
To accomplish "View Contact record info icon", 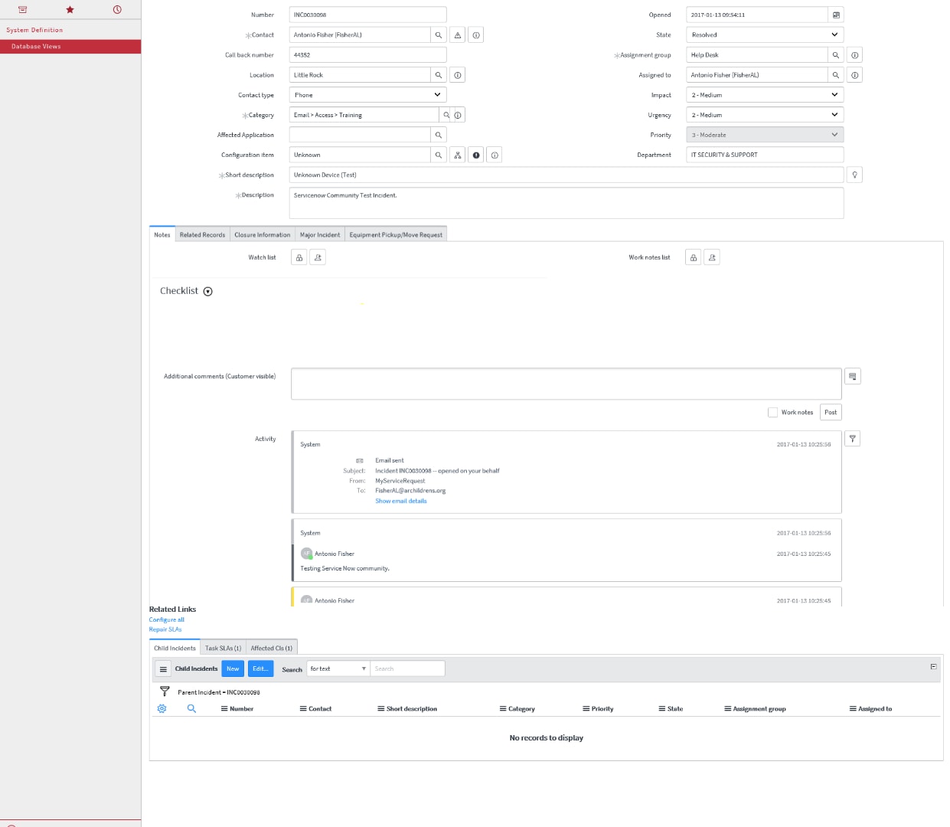I will coord(476,35).
